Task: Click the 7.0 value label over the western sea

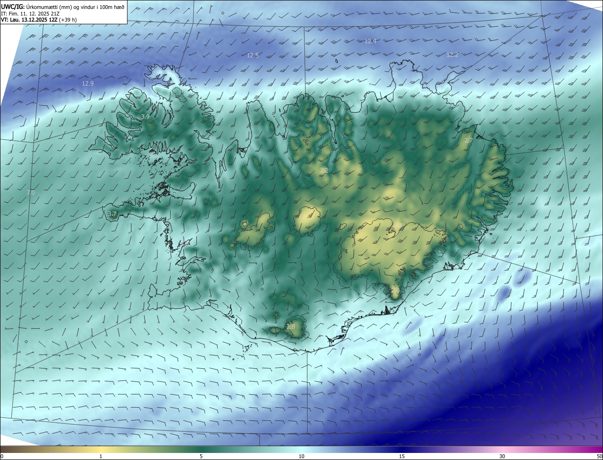Action: [31, 193]
